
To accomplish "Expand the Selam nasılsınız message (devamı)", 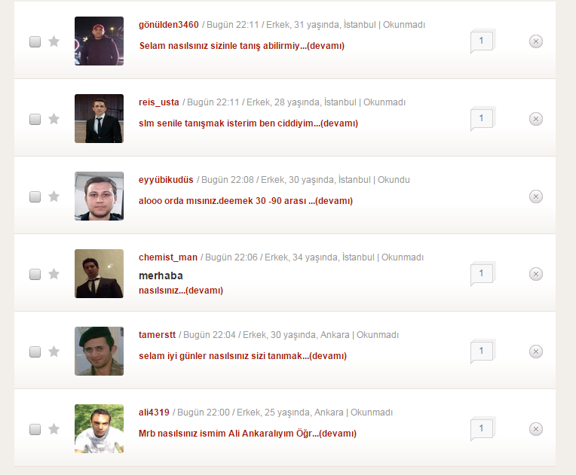I will [242, 46].
